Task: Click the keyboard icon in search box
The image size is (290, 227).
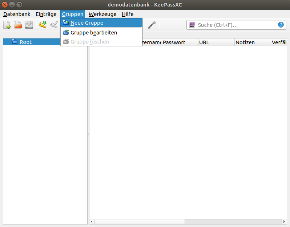Action: pos(192,25)
